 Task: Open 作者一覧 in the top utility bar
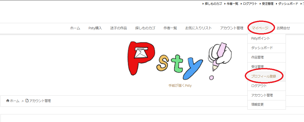pos(232,4)
